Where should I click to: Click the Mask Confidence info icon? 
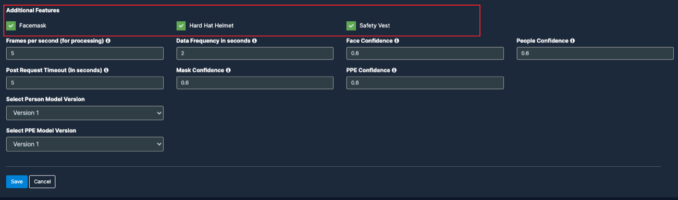click(228, 70)
